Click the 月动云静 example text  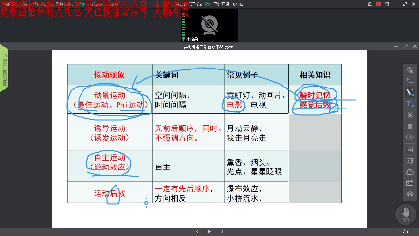click(243, 128)
